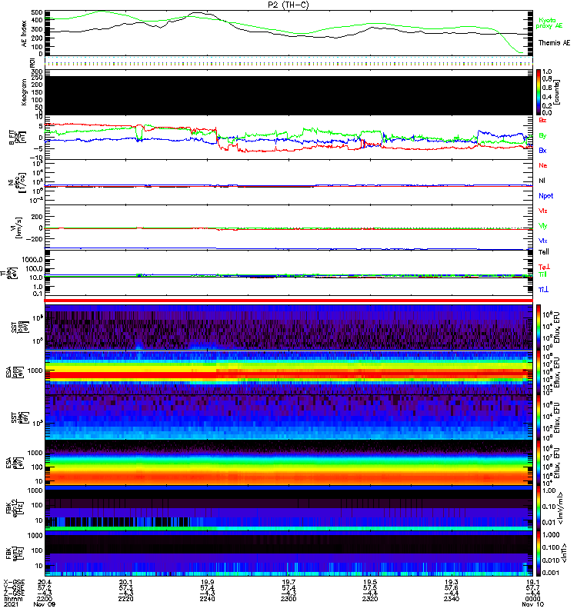Click the 2200 time tick label
Image resolution: width=577 pixels, height=615 pixels.
click(45, 599)
